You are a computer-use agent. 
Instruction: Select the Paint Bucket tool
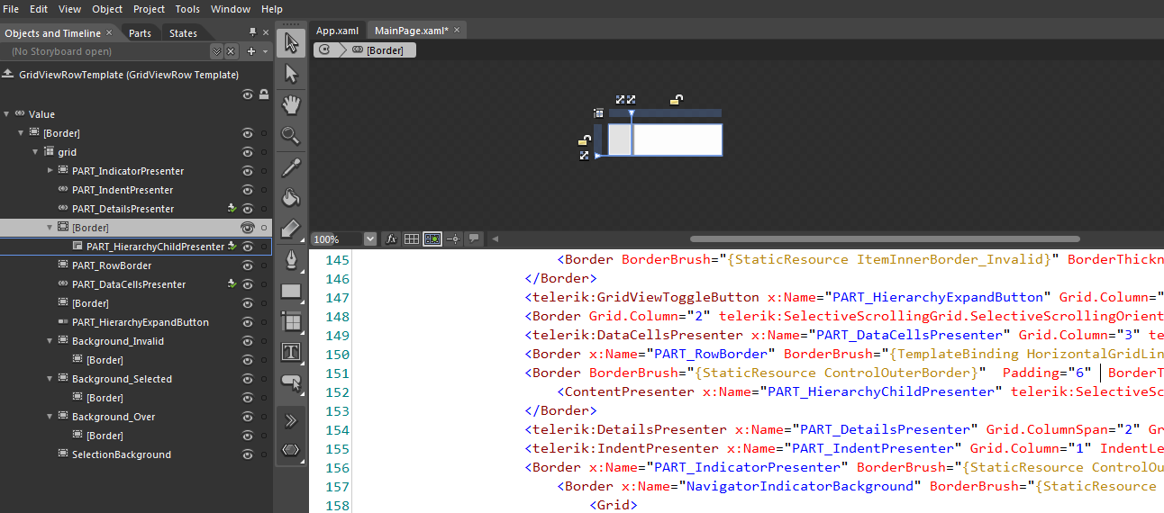(x=291, y=198)
